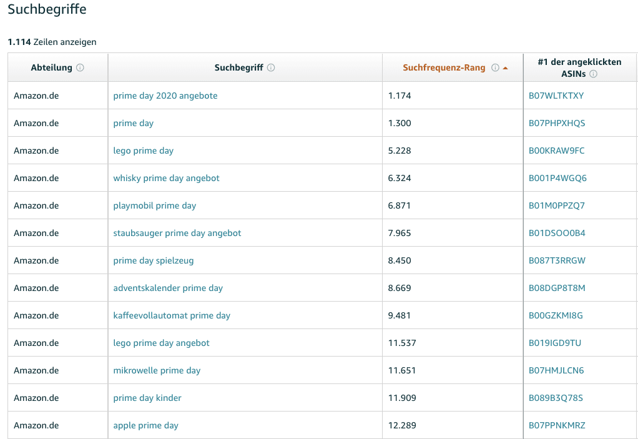
Task: Select rank value 1.174
Action: point(399,96)
